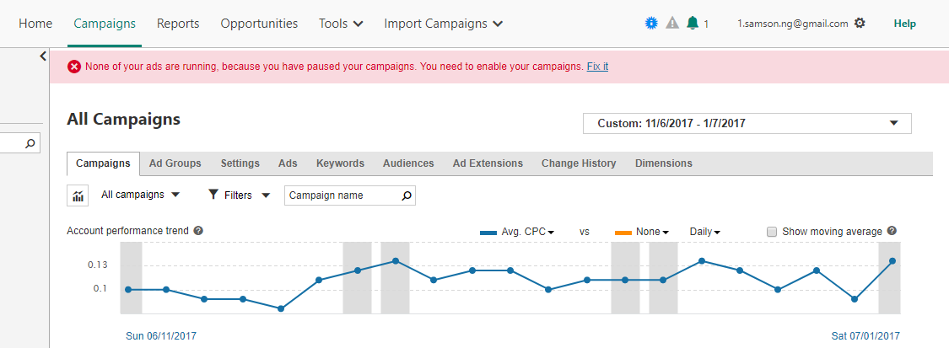Screen dimensions: 949x348
Task: Click the Fix it link
Action: [597, 67]
